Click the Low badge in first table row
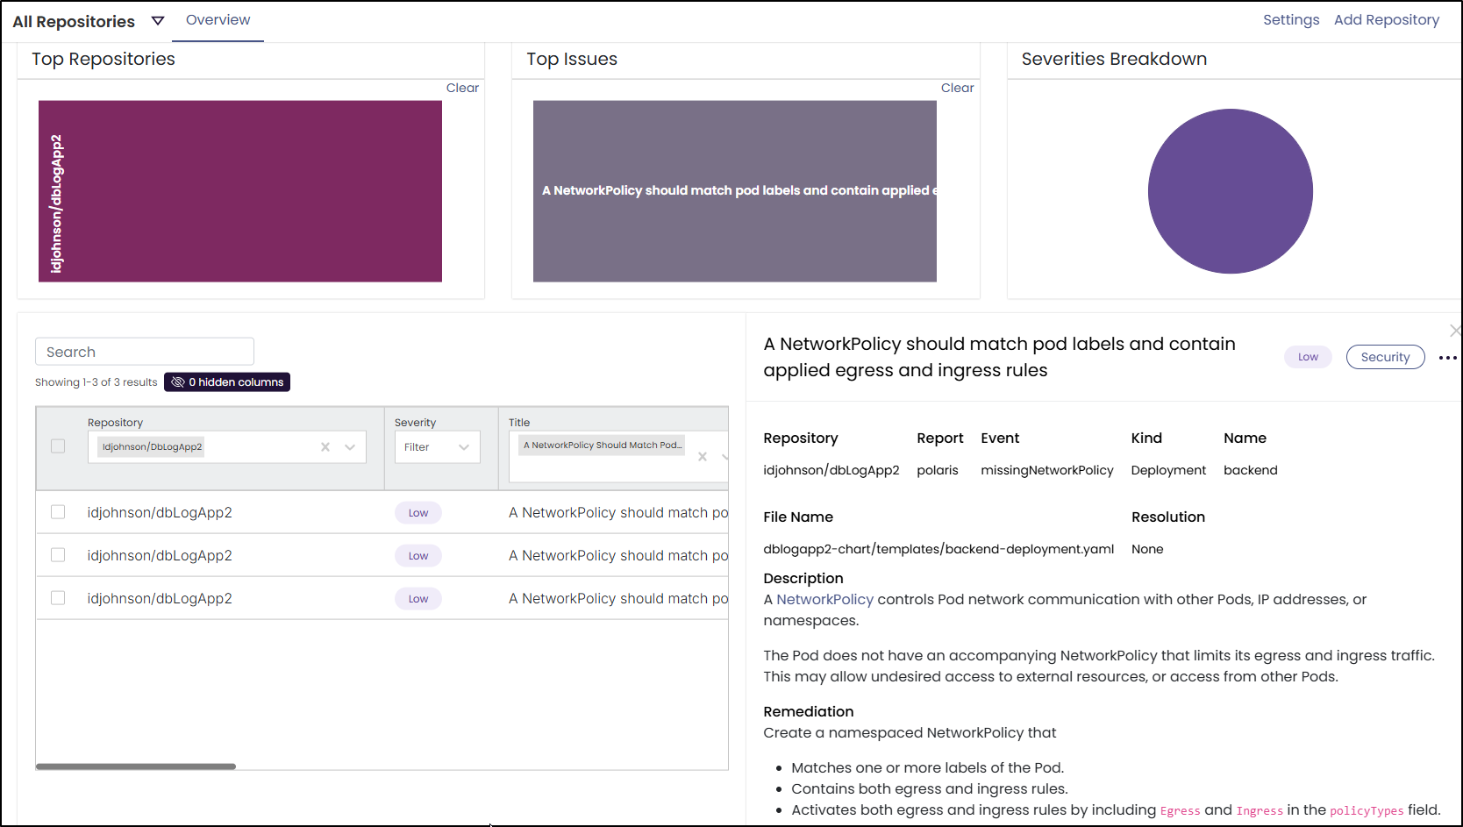The width and height of the screenshot is (1463, 827). 418,513
